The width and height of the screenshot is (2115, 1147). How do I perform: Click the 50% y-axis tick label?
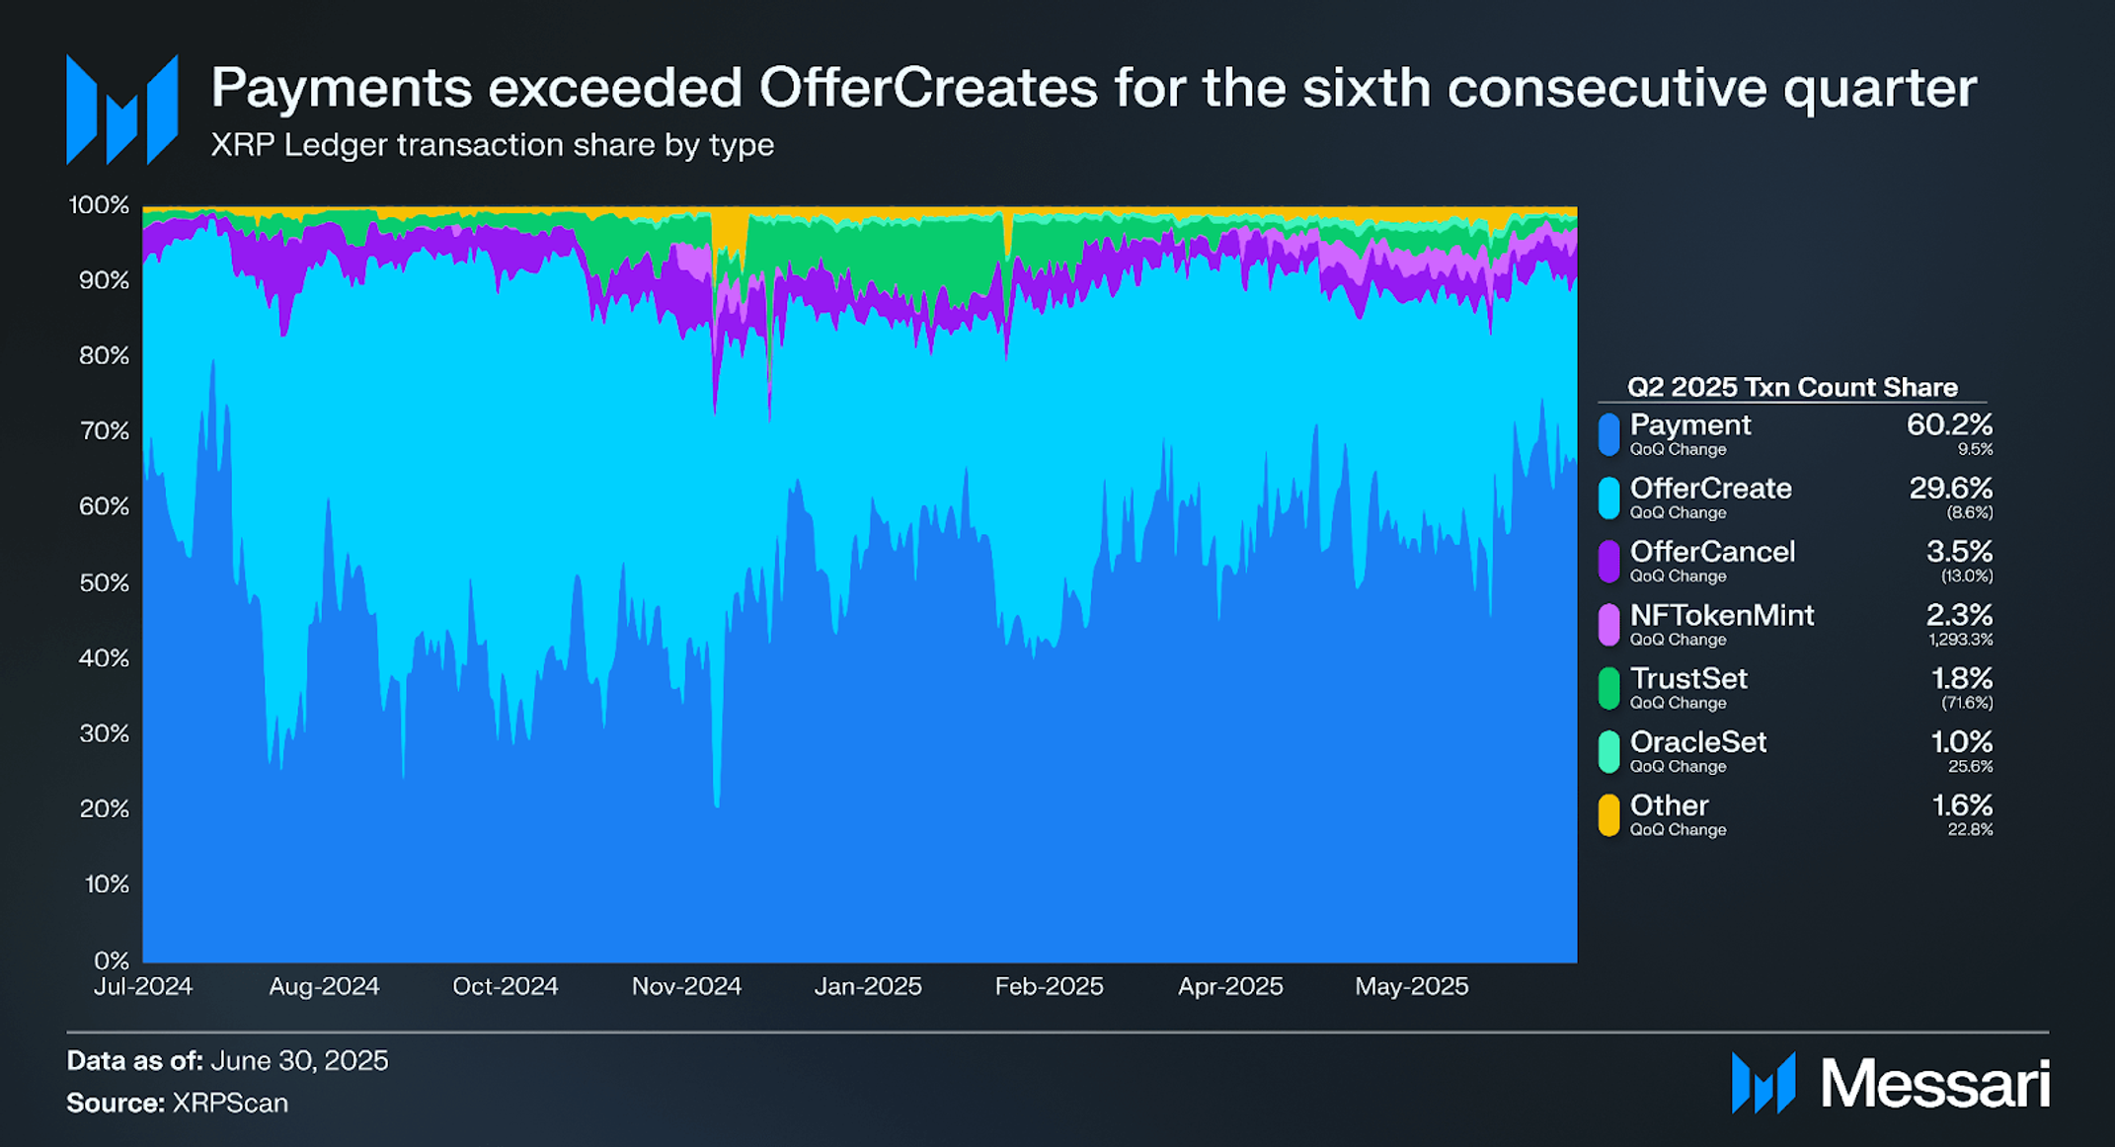click(x=104, y=582)
